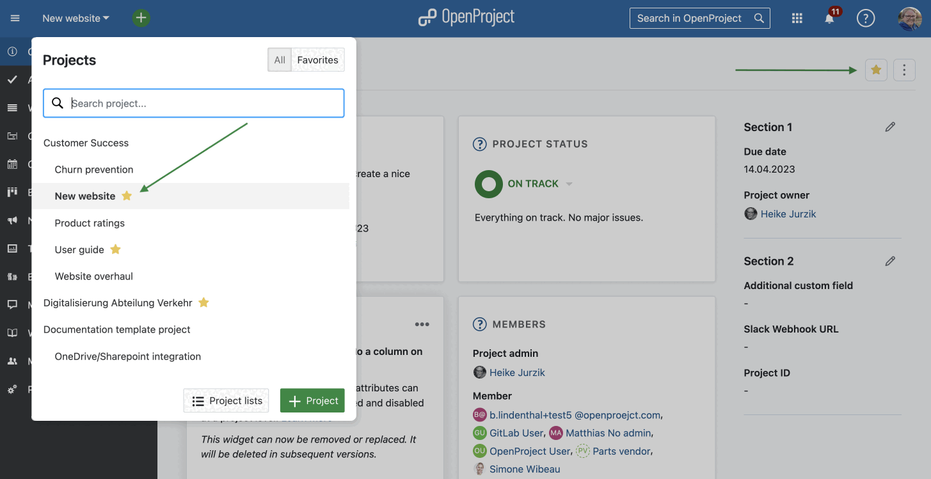931x479 pixels.
Task: Unfavorite the User guide project
Action: 115,249
